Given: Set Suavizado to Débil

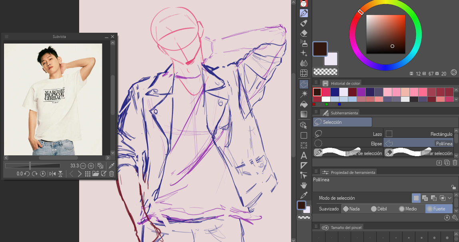Looking at the screenshot, I should (379, 209).
